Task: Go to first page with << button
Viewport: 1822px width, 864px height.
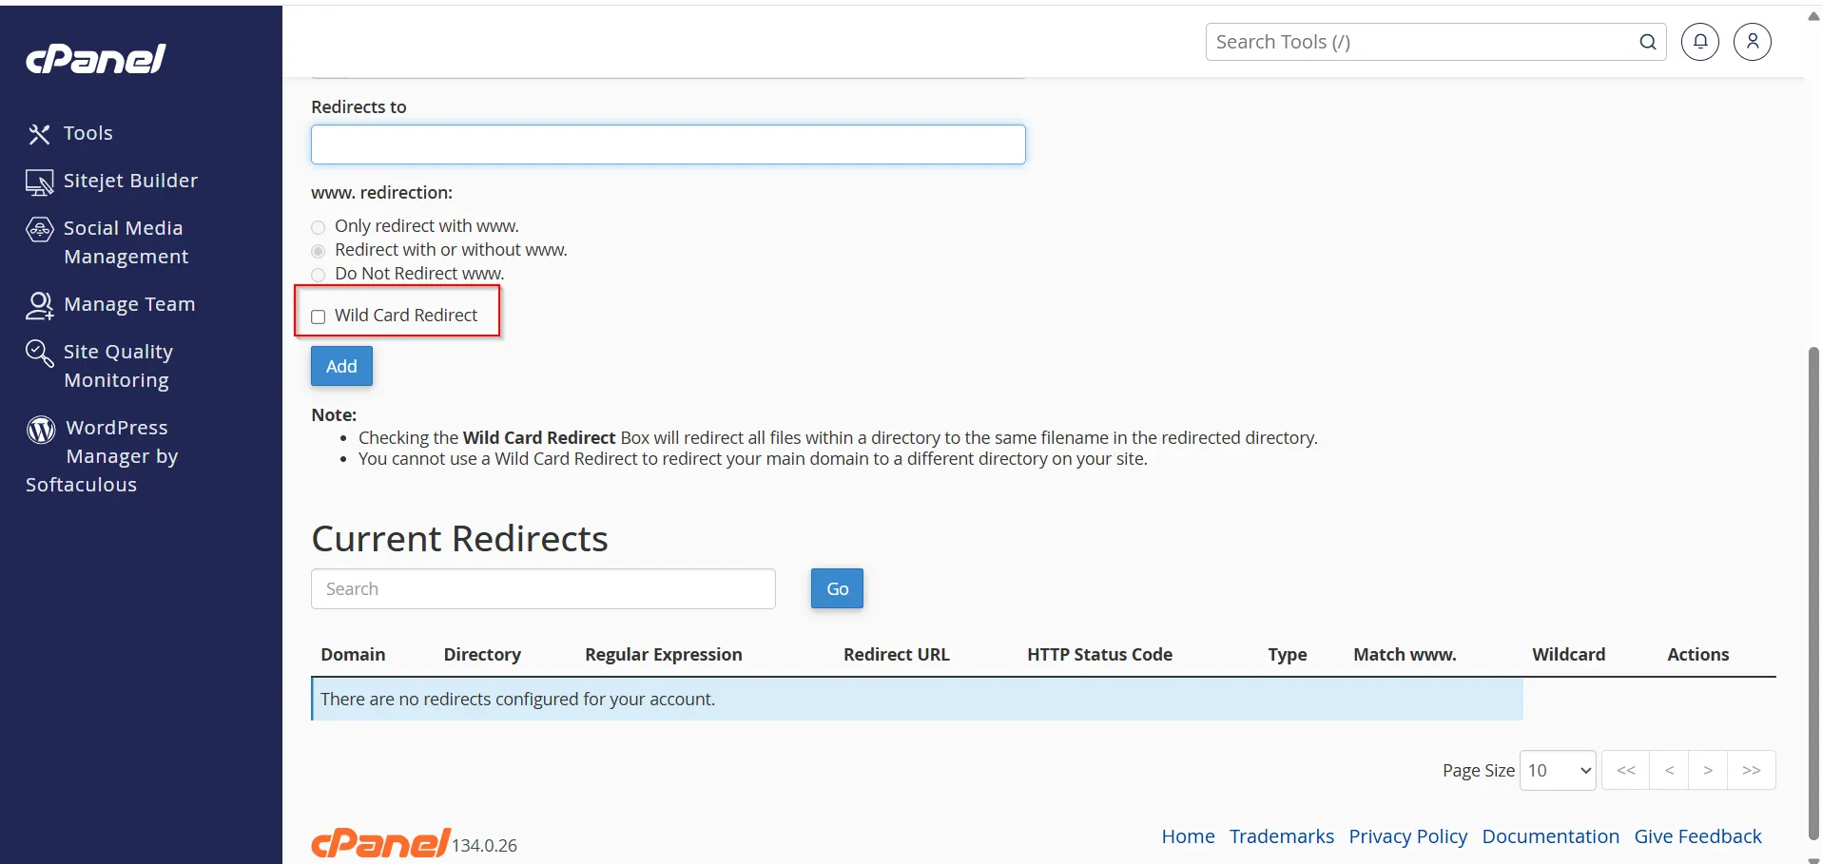Action: (1626, 770)
